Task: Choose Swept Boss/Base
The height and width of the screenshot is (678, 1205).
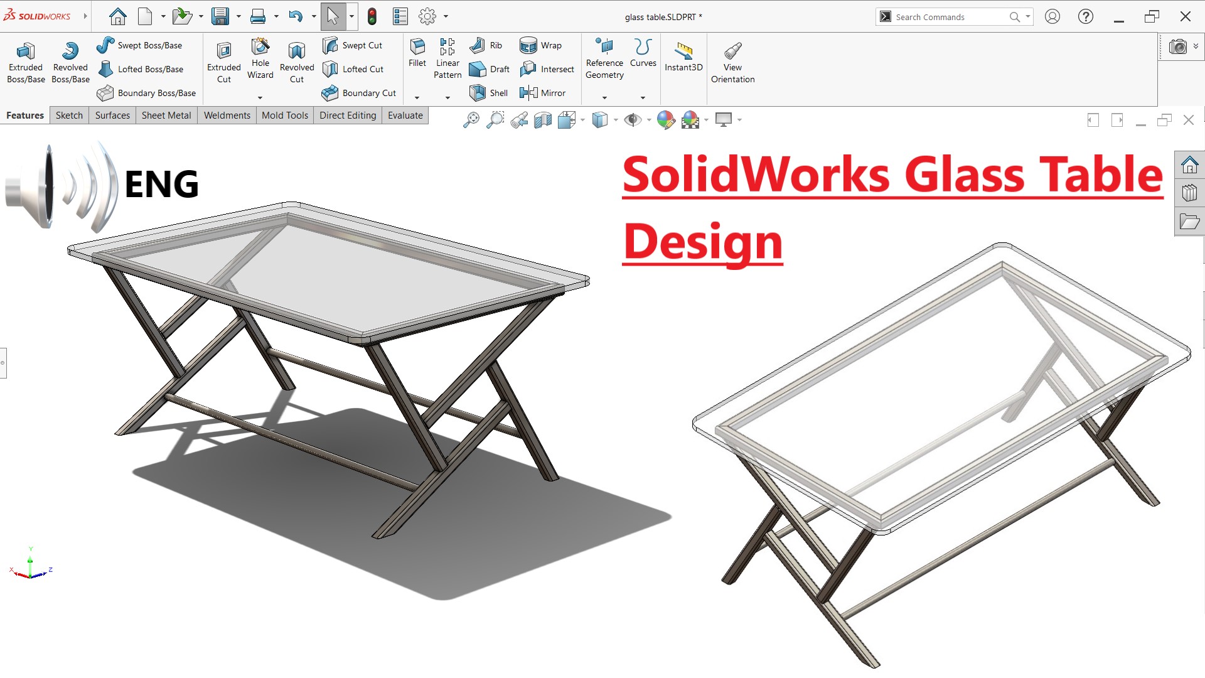Action: pos(139,45)
